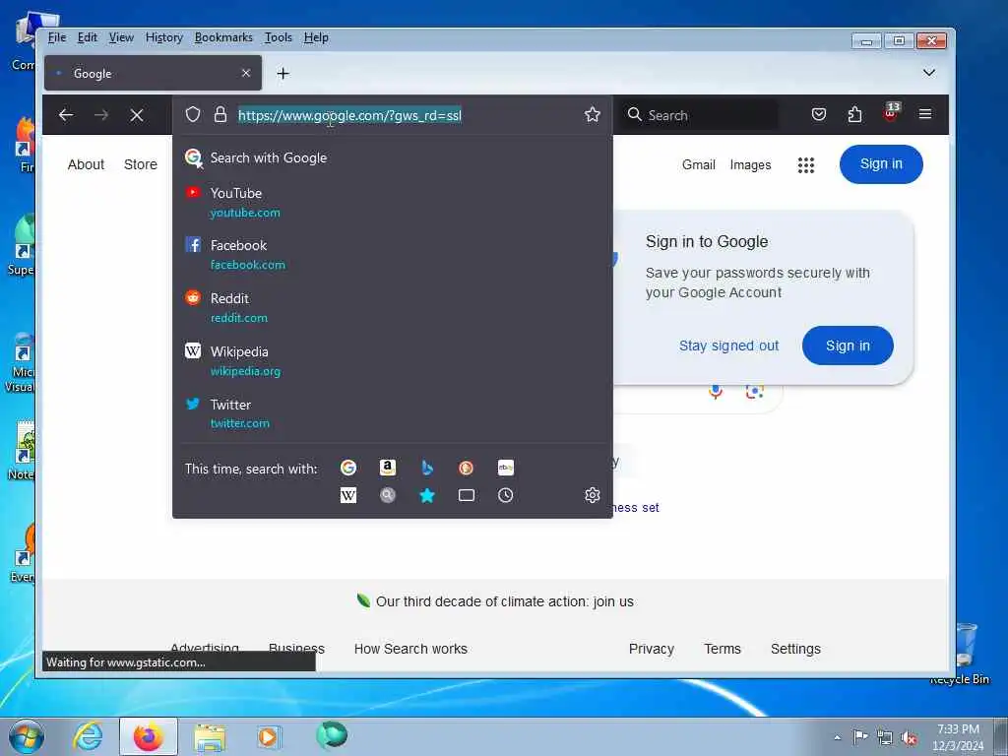Launch Internet Explorer from the taskbar

point(87,736)
